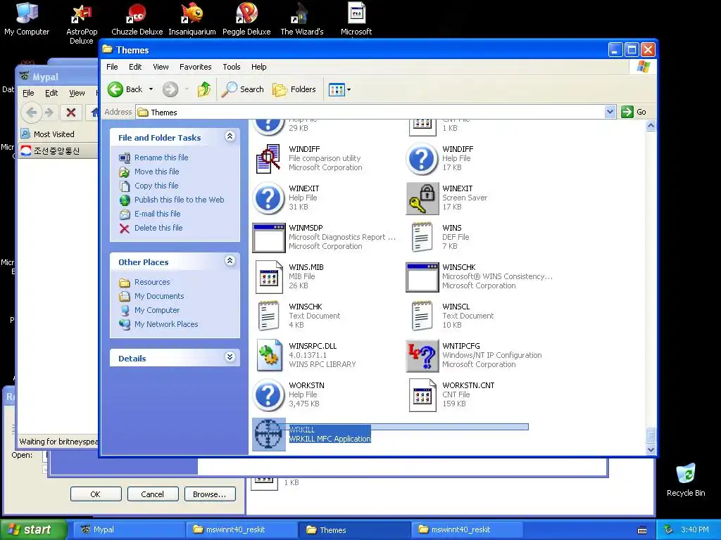Click the Up folder toolbar icon
The image size is (721, 540).
204,89
